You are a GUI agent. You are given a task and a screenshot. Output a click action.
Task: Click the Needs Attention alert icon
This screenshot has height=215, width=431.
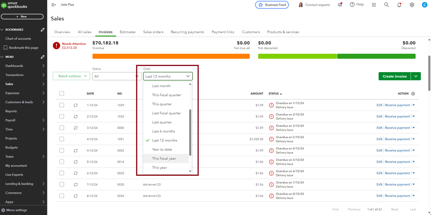click(x=56, y=45)
